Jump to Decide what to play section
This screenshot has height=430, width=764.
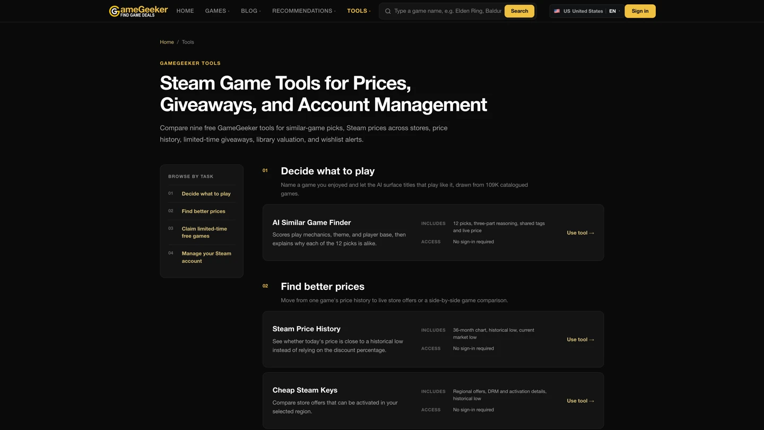tap(206, 194)
